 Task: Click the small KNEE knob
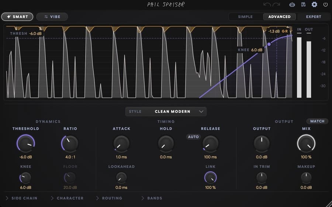coord(25,178)
